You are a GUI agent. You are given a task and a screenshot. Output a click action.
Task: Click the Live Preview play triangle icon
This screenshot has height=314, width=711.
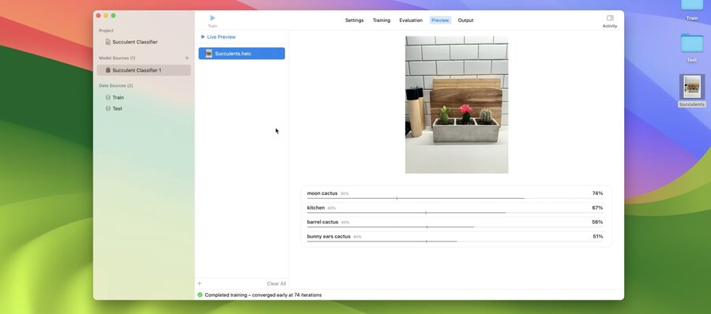(x=203, y=37)
